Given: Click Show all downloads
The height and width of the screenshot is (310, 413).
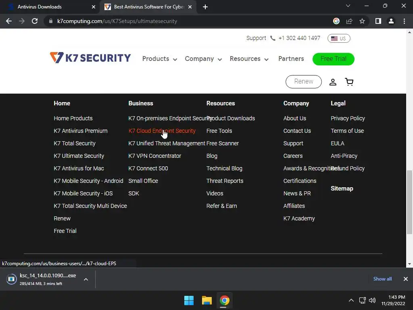Looking at the screenshot, I should point(382,279).
